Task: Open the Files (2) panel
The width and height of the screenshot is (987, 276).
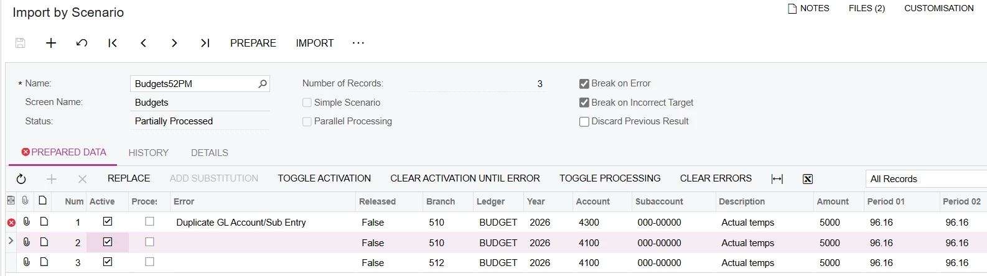Action: tap(866, 8)
